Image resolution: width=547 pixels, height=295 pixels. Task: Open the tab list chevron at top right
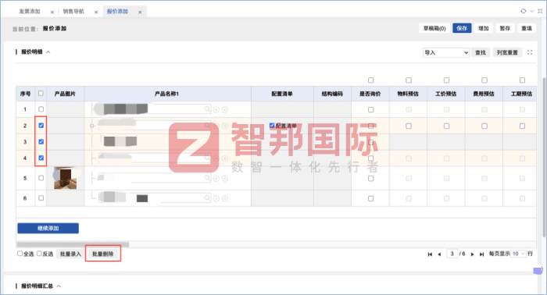[531, 11]
